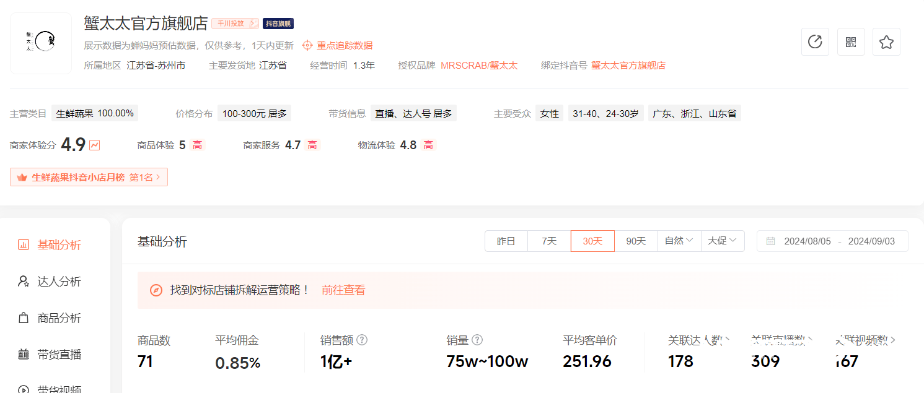Image resolution: width=924 pixels, height=393 pixels.
Task: Click the 商品分析 bag icon
Action: click(x=24, y=318)
